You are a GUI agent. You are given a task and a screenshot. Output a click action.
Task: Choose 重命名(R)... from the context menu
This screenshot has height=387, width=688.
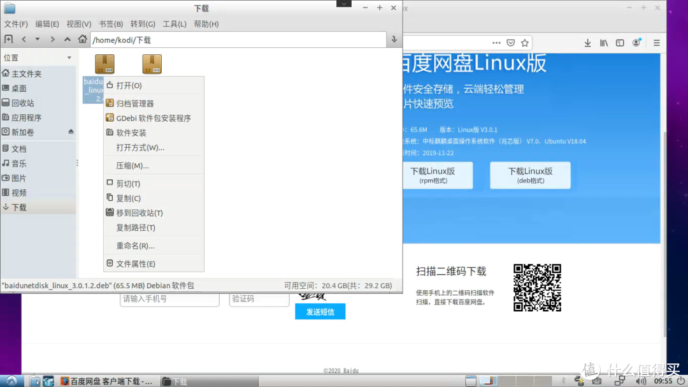tap(154, 245)
